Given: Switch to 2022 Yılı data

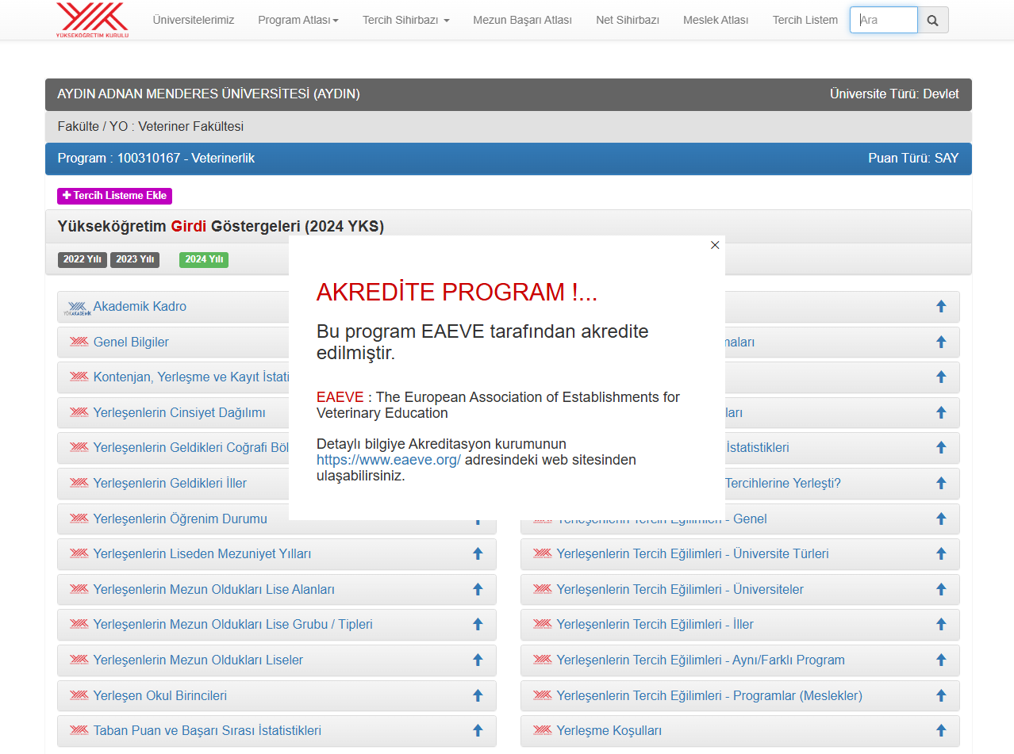Looking at the screenshot, I should 82,259.
